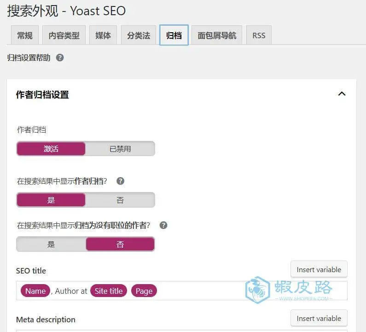Choose 是 for showing 作者归档 in search
Screen dimensions: 366x332
pyautogui.click(x=51, y=200)
